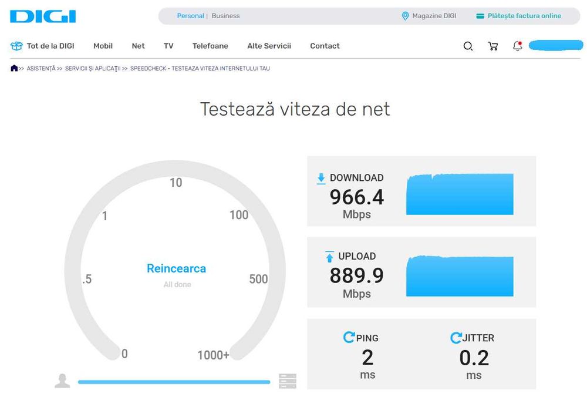
Task: Click Plătește factura online link
Action: pyautogui.click(x=524, y=16)
